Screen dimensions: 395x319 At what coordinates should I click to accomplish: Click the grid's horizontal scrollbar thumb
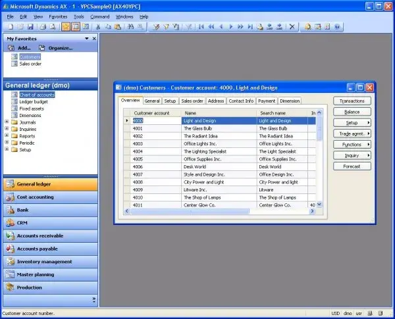pos(190,211)
